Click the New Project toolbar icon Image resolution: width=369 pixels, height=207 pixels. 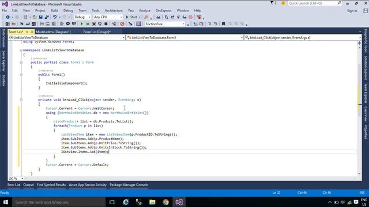(25, 17)
